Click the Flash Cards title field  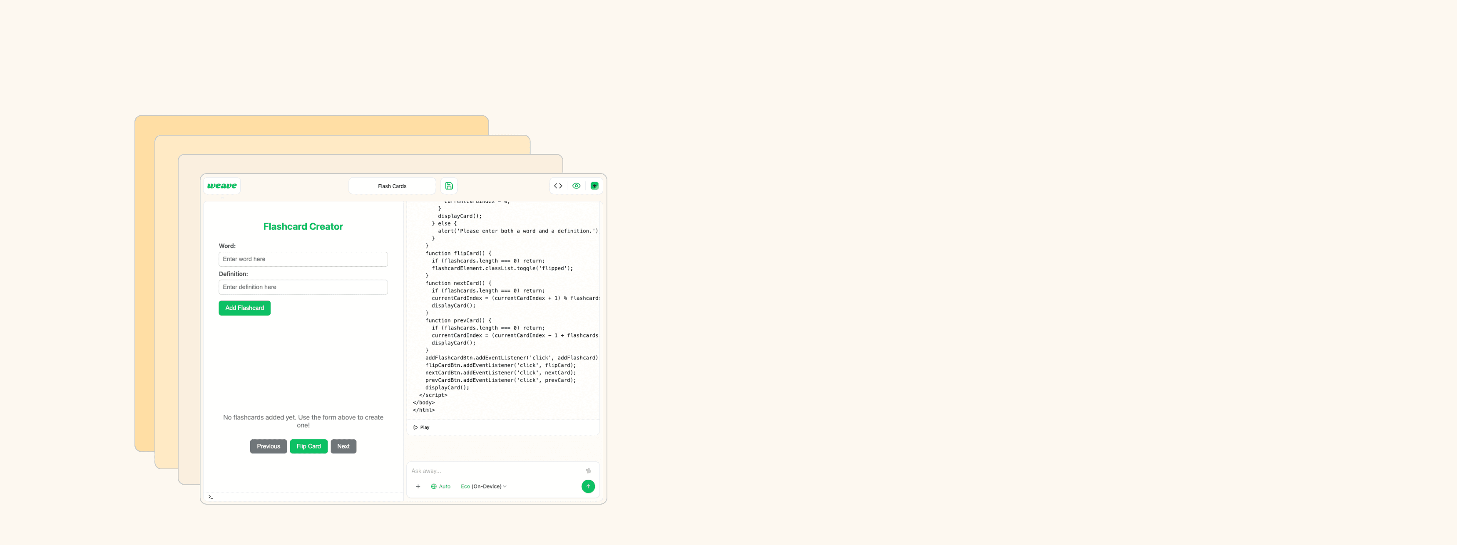point(392,186)
